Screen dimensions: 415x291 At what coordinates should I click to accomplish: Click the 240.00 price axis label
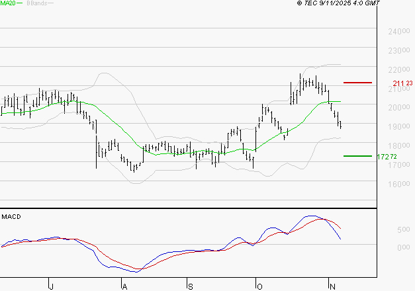pos(399,32)
